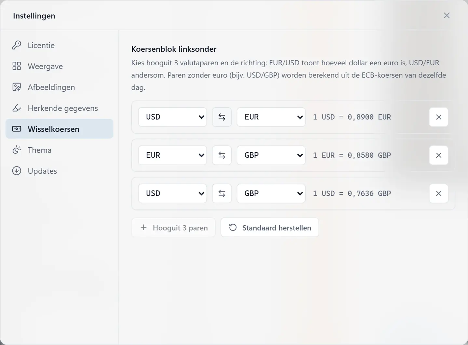
Task: Click the rate text 1 EUR = 0,8580 GBP
Action: coord(352,155)
